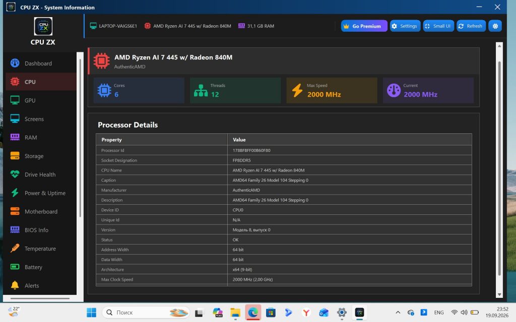Click the Address Width row label
Viewport: 516px width, 322px height.
click(x=115, y=250)
